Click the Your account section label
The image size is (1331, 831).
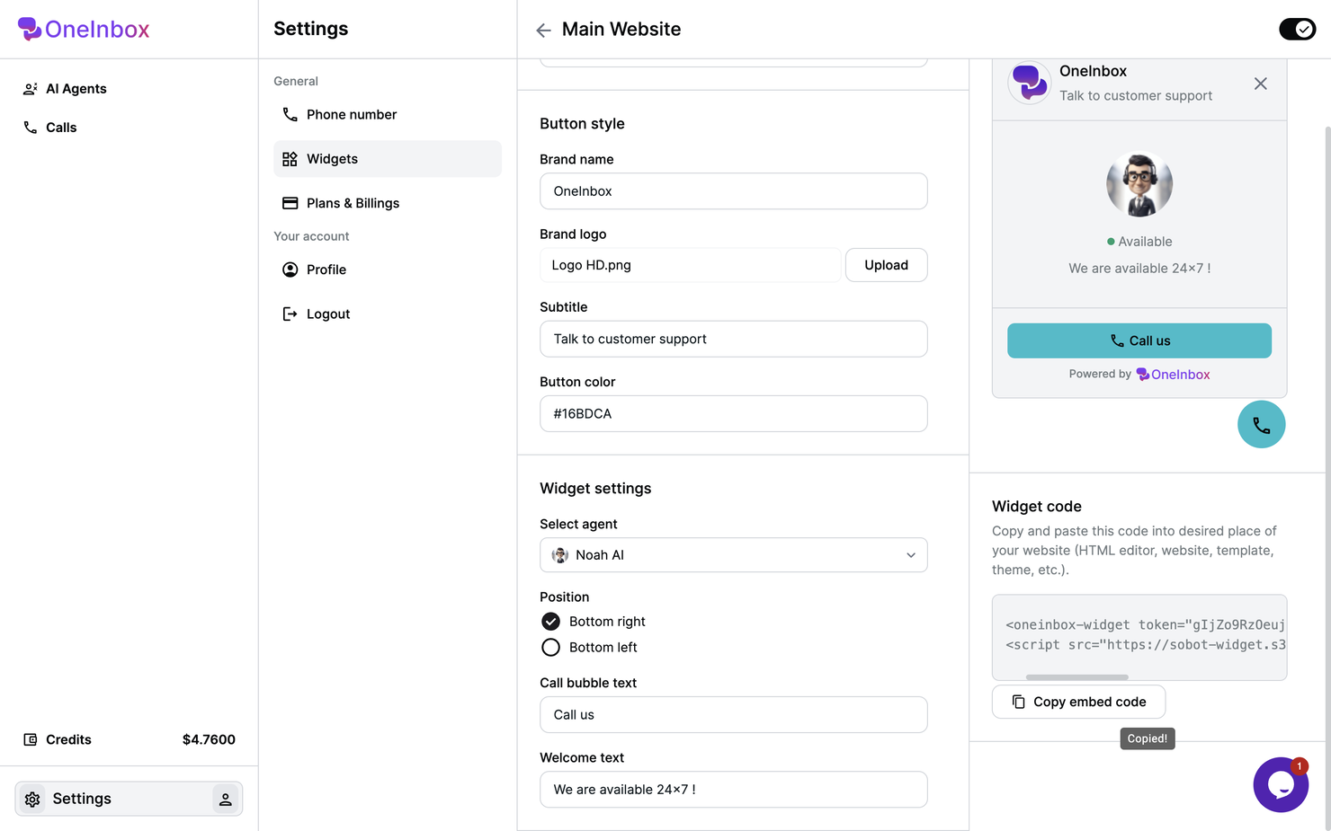[311, 236]
